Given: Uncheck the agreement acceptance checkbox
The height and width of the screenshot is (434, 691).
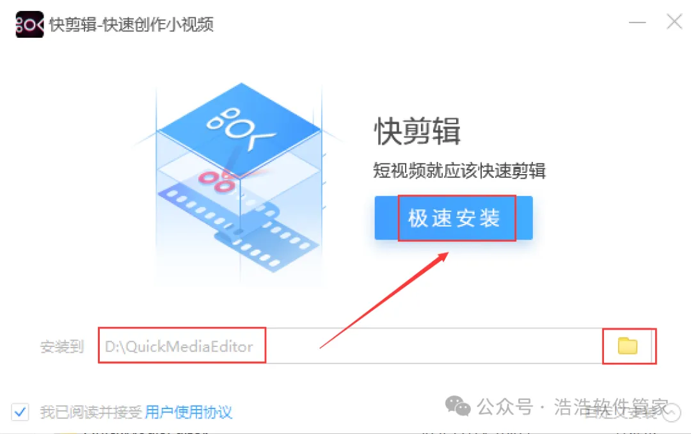Looking at the screenshot, I should (x=20, y=412).
